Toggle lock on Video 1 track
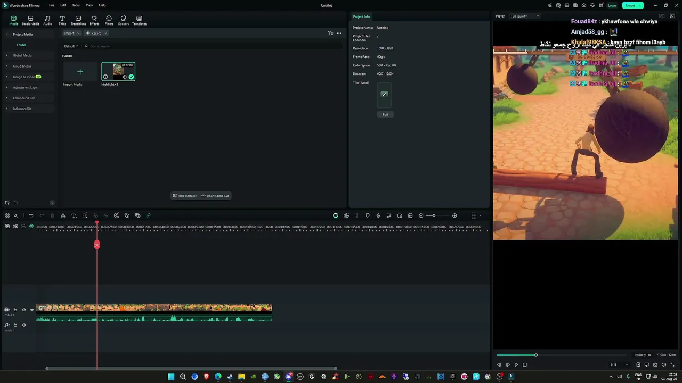Image resolution: width=682 pixels, height=383 pixels. 15,310
